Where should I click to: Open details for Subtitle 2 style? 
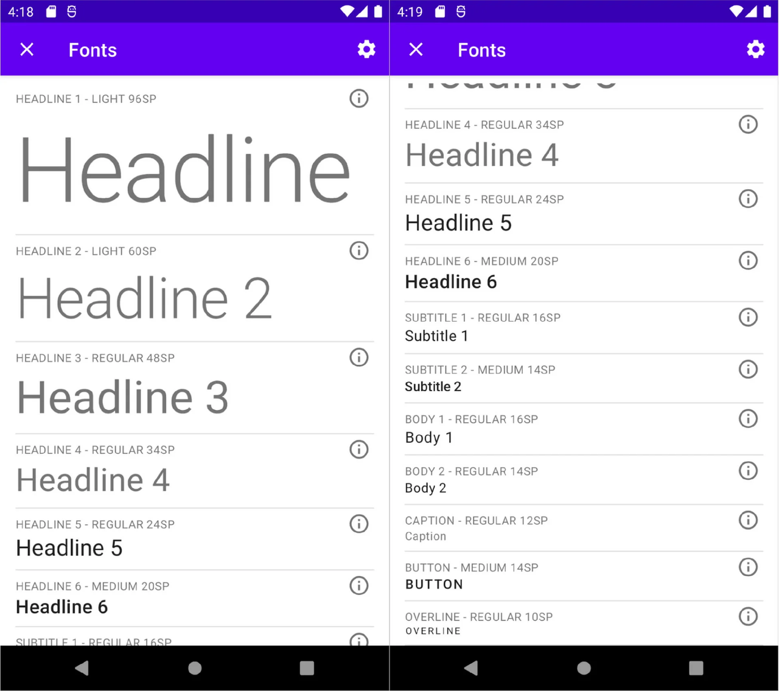point(749,369)
